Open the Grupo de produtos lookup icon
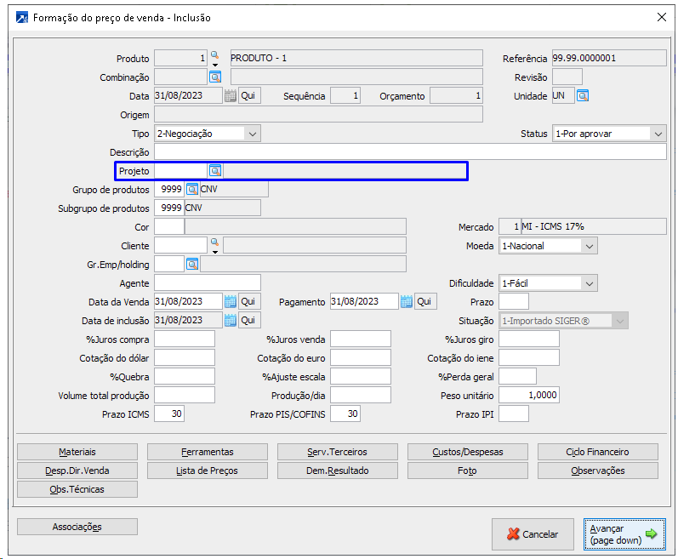 (x=192, y=190)
